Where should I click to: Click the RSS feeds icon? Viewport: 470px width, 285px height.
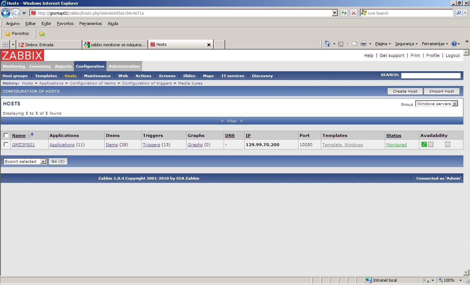(x=341, y=44)
